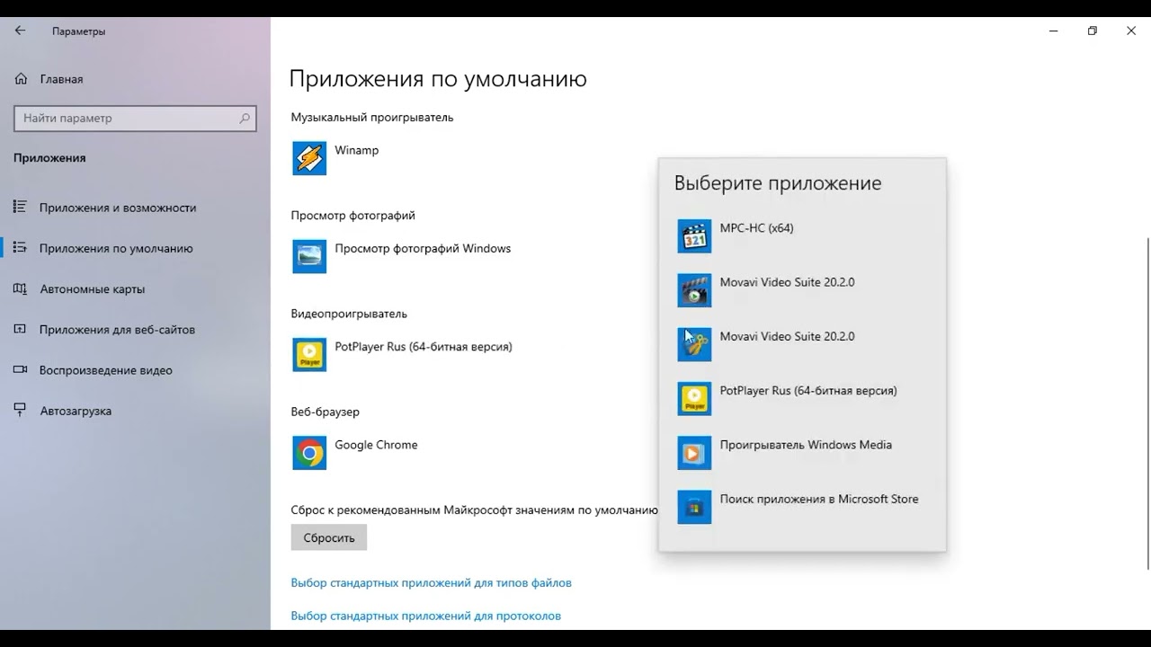Open Выбор стандартных приложений для протоколов link
The image size is (1151, 647).
pos(426,616)
